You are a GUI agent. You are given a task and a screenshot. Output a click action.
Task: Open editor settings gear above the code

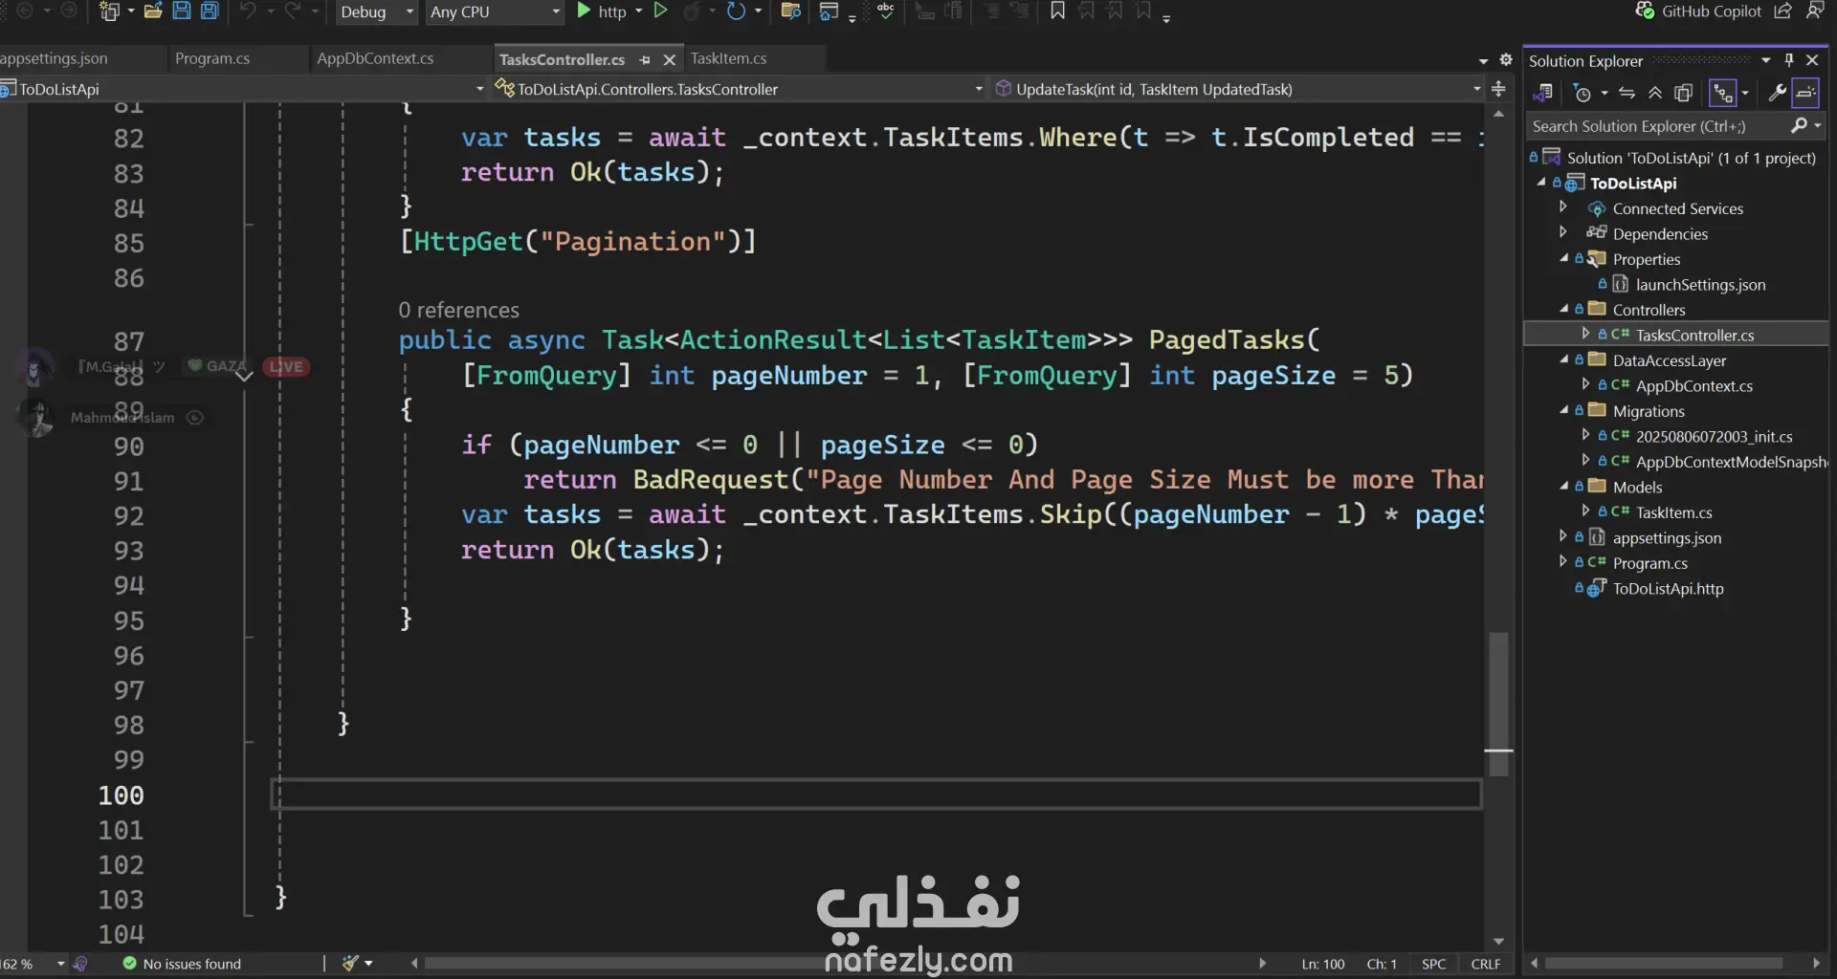(1505, 59)
